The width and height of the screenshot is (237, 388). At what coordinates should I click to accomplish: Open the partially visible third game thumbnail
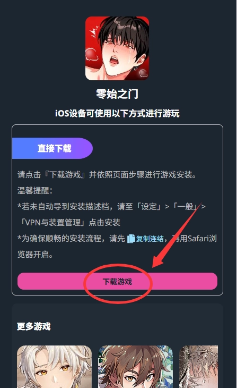[x=198, y=367]
